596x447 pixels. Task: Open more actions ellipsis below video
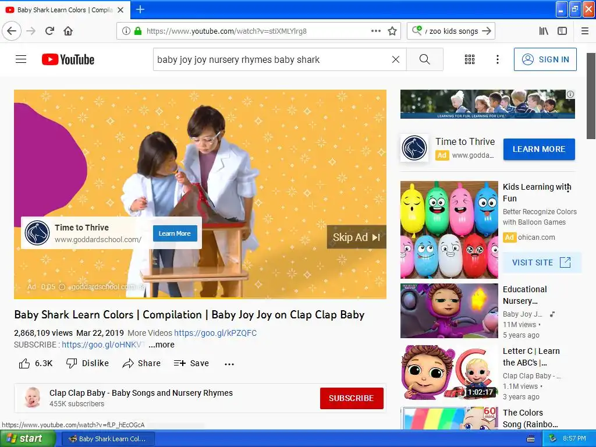229,364
